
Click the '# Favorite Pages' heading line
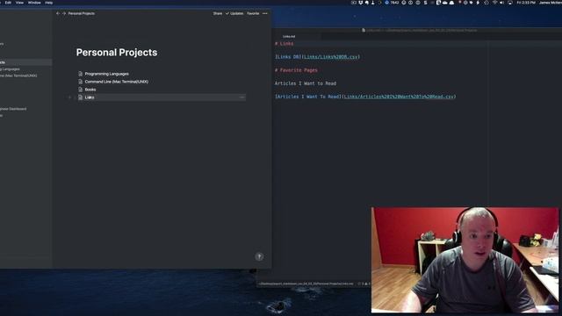click(x=296, y=70)
